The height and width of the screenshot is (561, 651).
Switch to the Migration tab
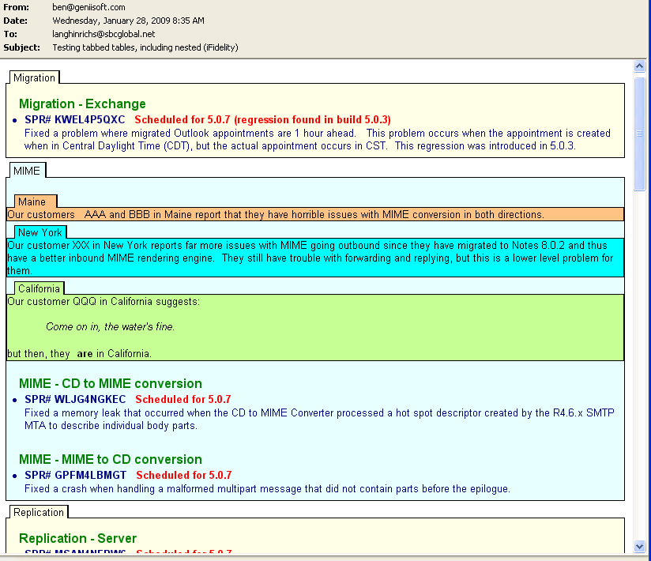(34, 77)
